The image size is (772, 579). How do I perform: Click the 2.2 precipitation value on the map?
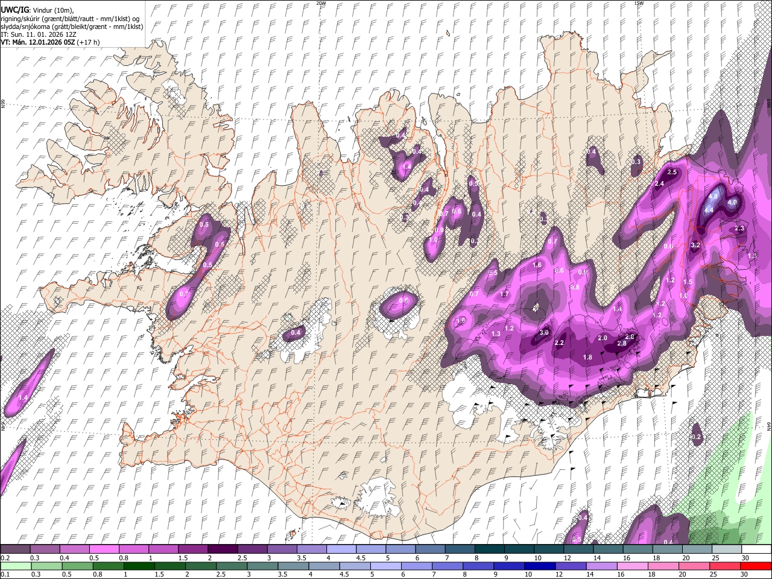click(559, 343)
